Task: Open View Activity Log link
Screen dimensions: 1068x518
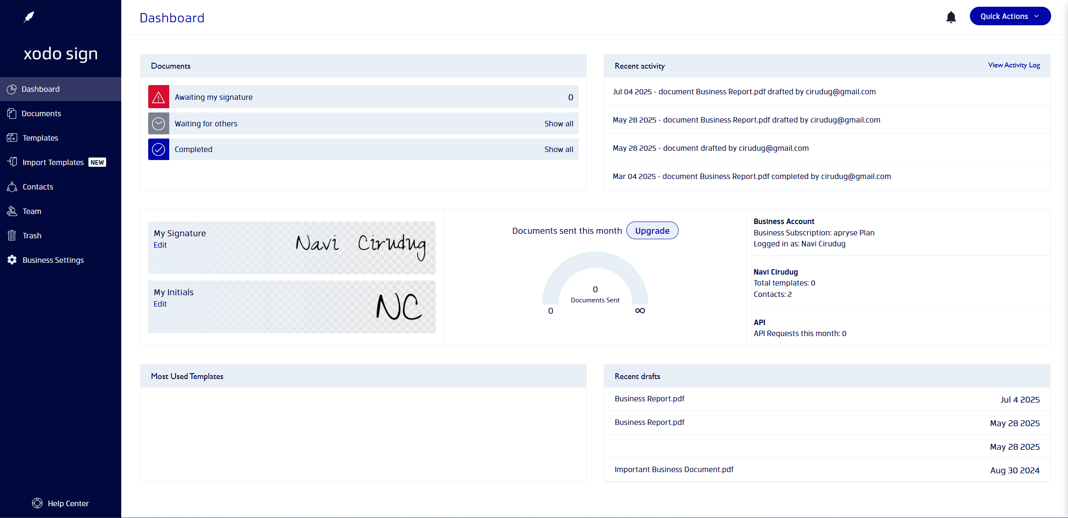Action: 1014,65
